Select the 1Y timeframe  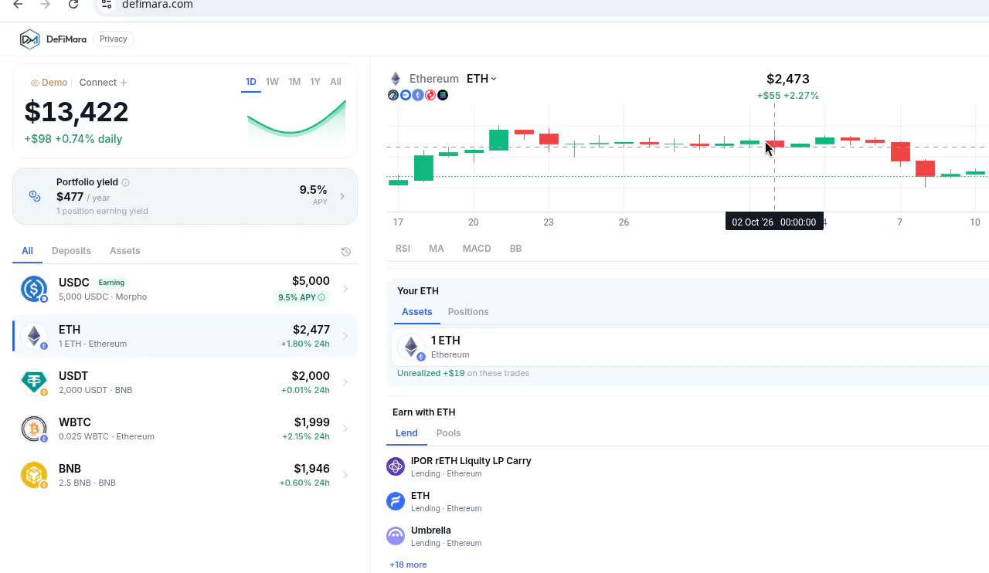315,82
